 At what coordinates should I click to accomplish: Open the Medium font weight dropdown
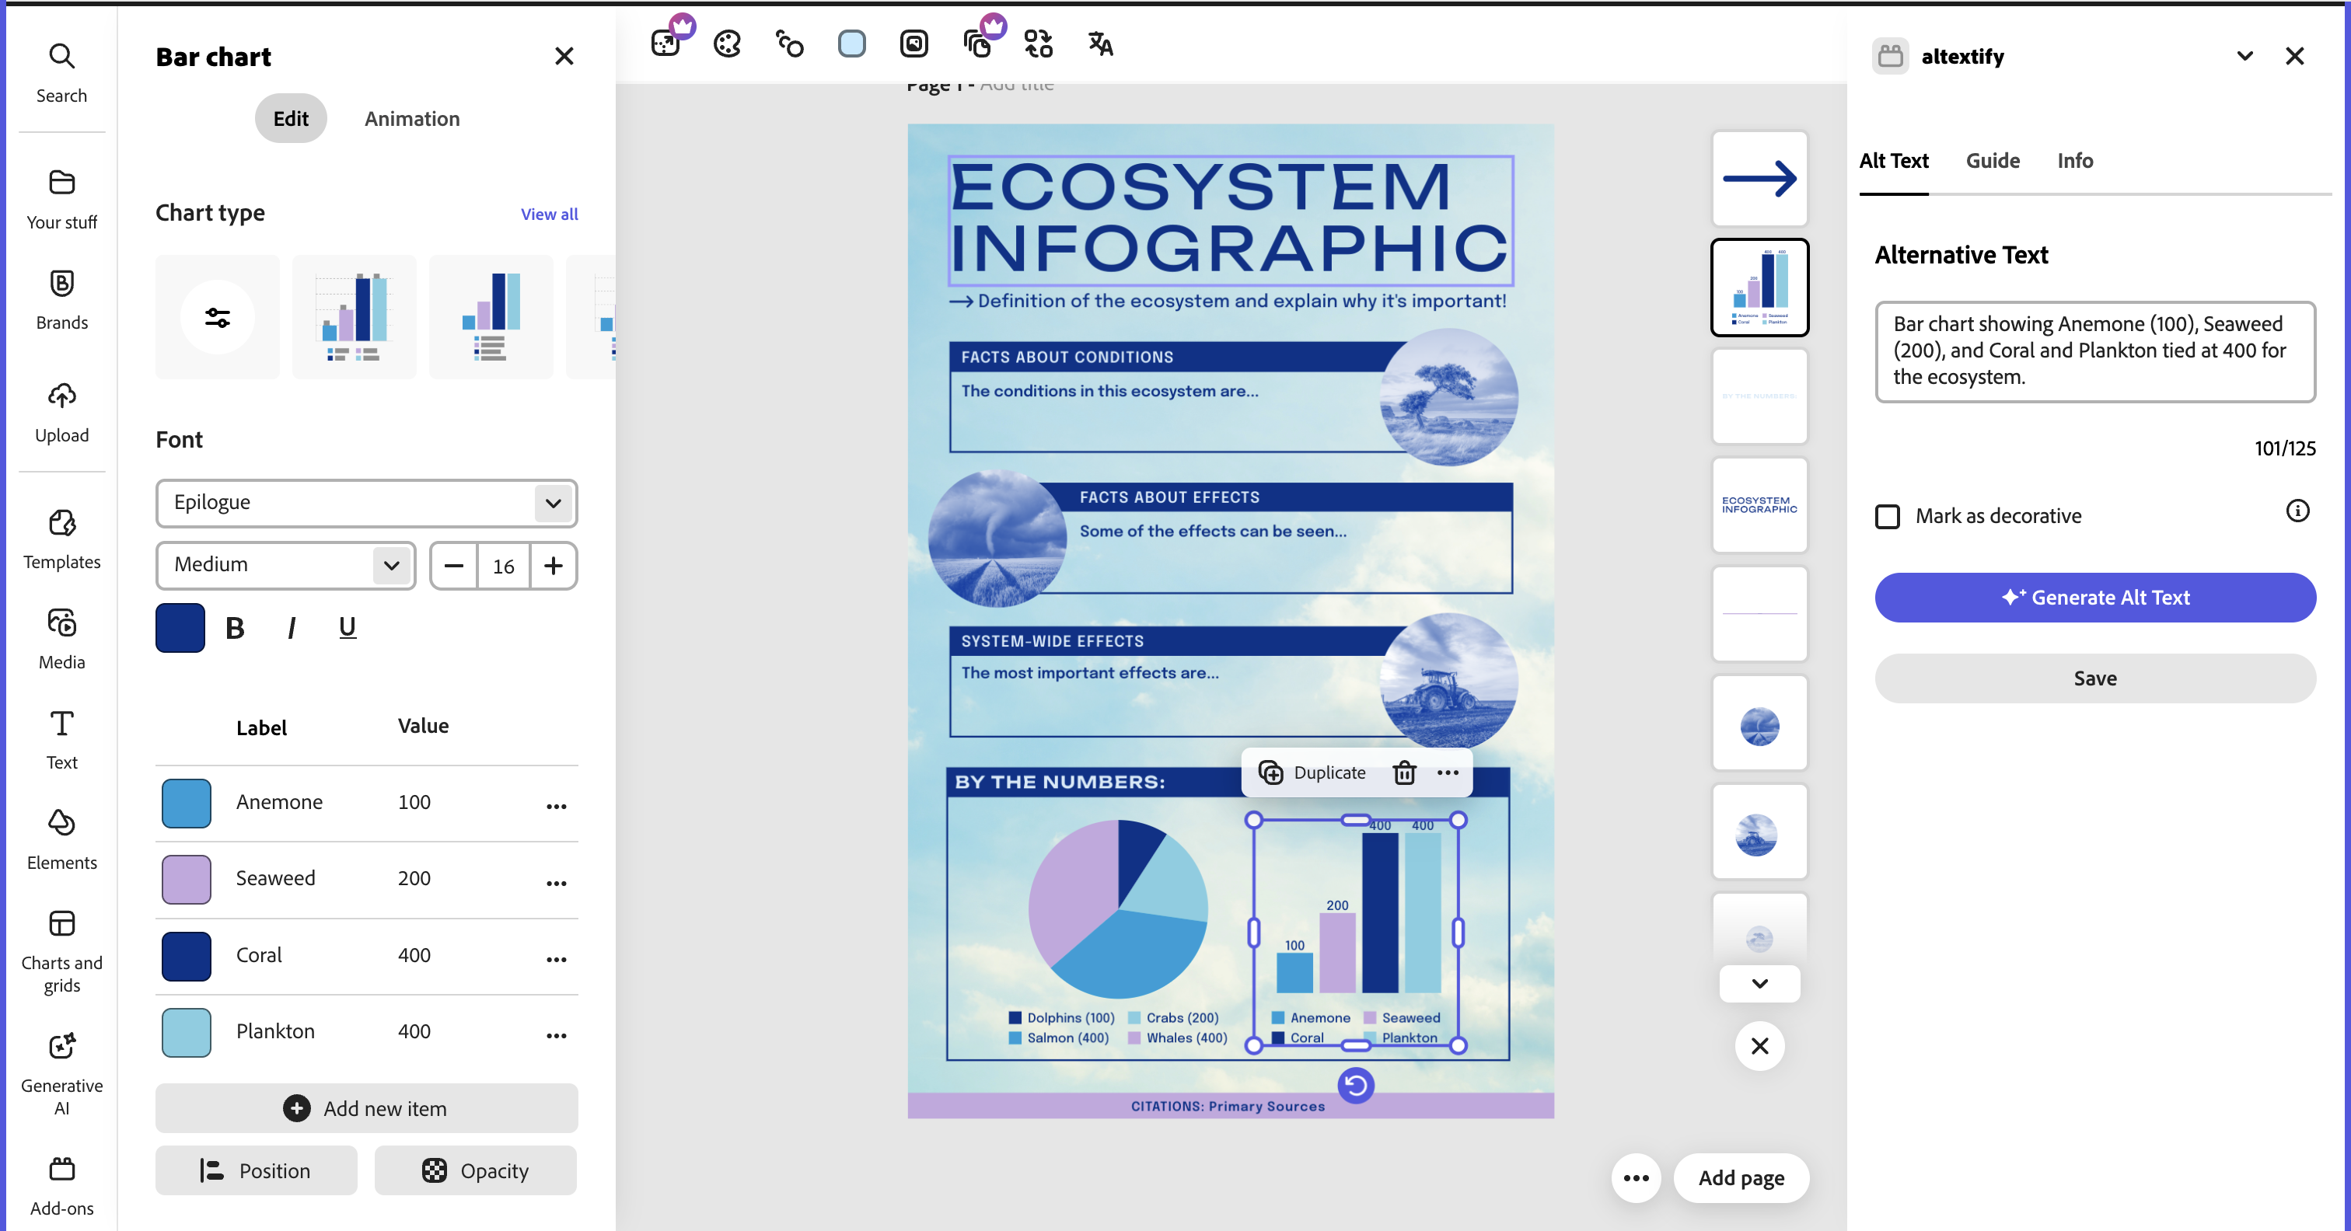coord(285,565)
